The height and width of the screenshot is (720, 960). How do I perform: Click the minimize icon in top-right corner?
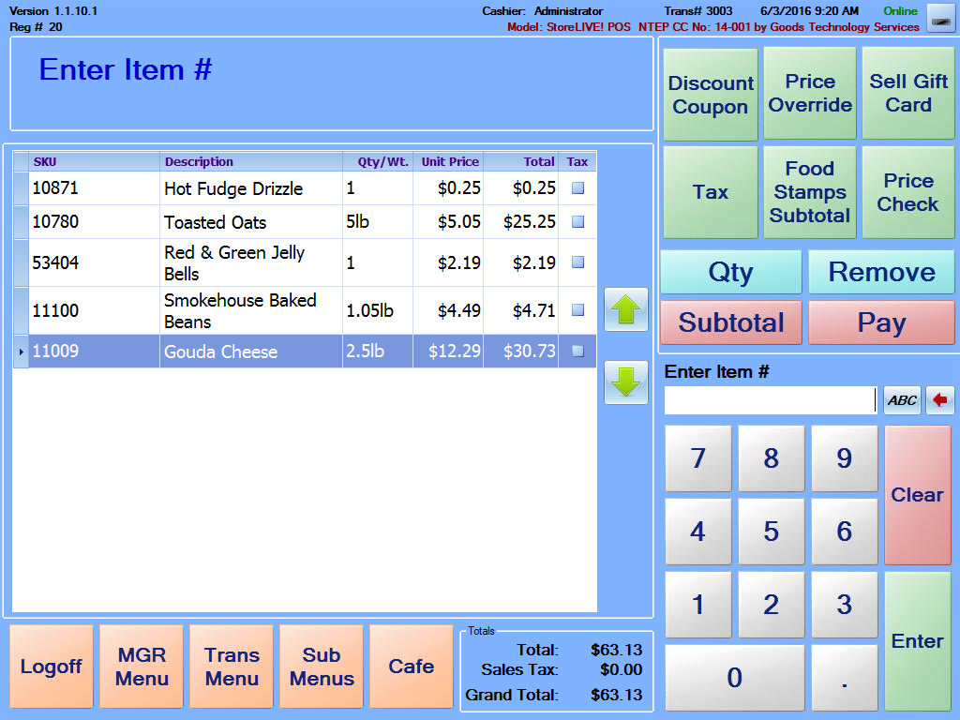pos(940,19)
